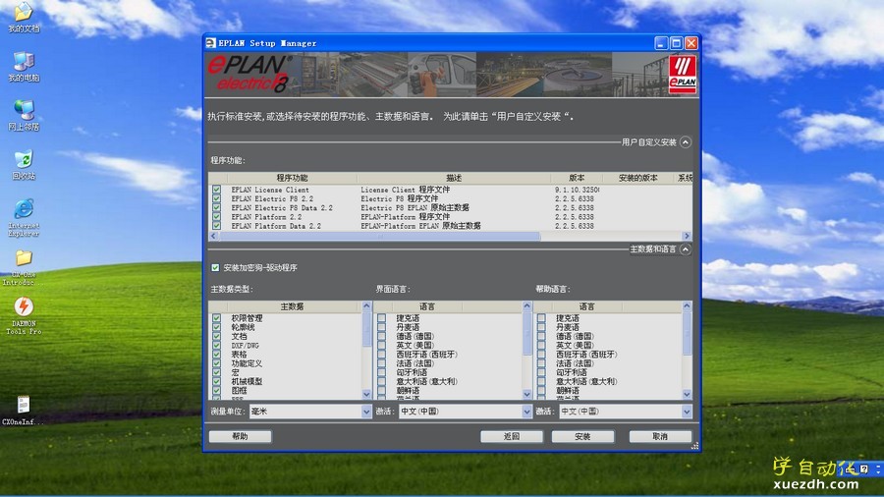Click the 安装的版本 column header
Viewport: 884px width, 497px height.
(637, 178)
